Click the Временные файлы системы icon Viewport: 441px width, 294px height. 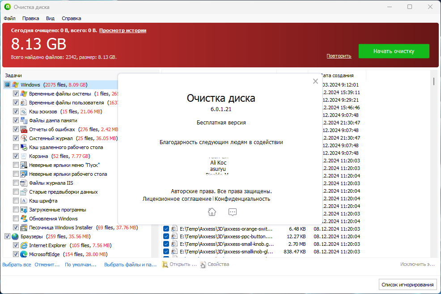[24, 94]
